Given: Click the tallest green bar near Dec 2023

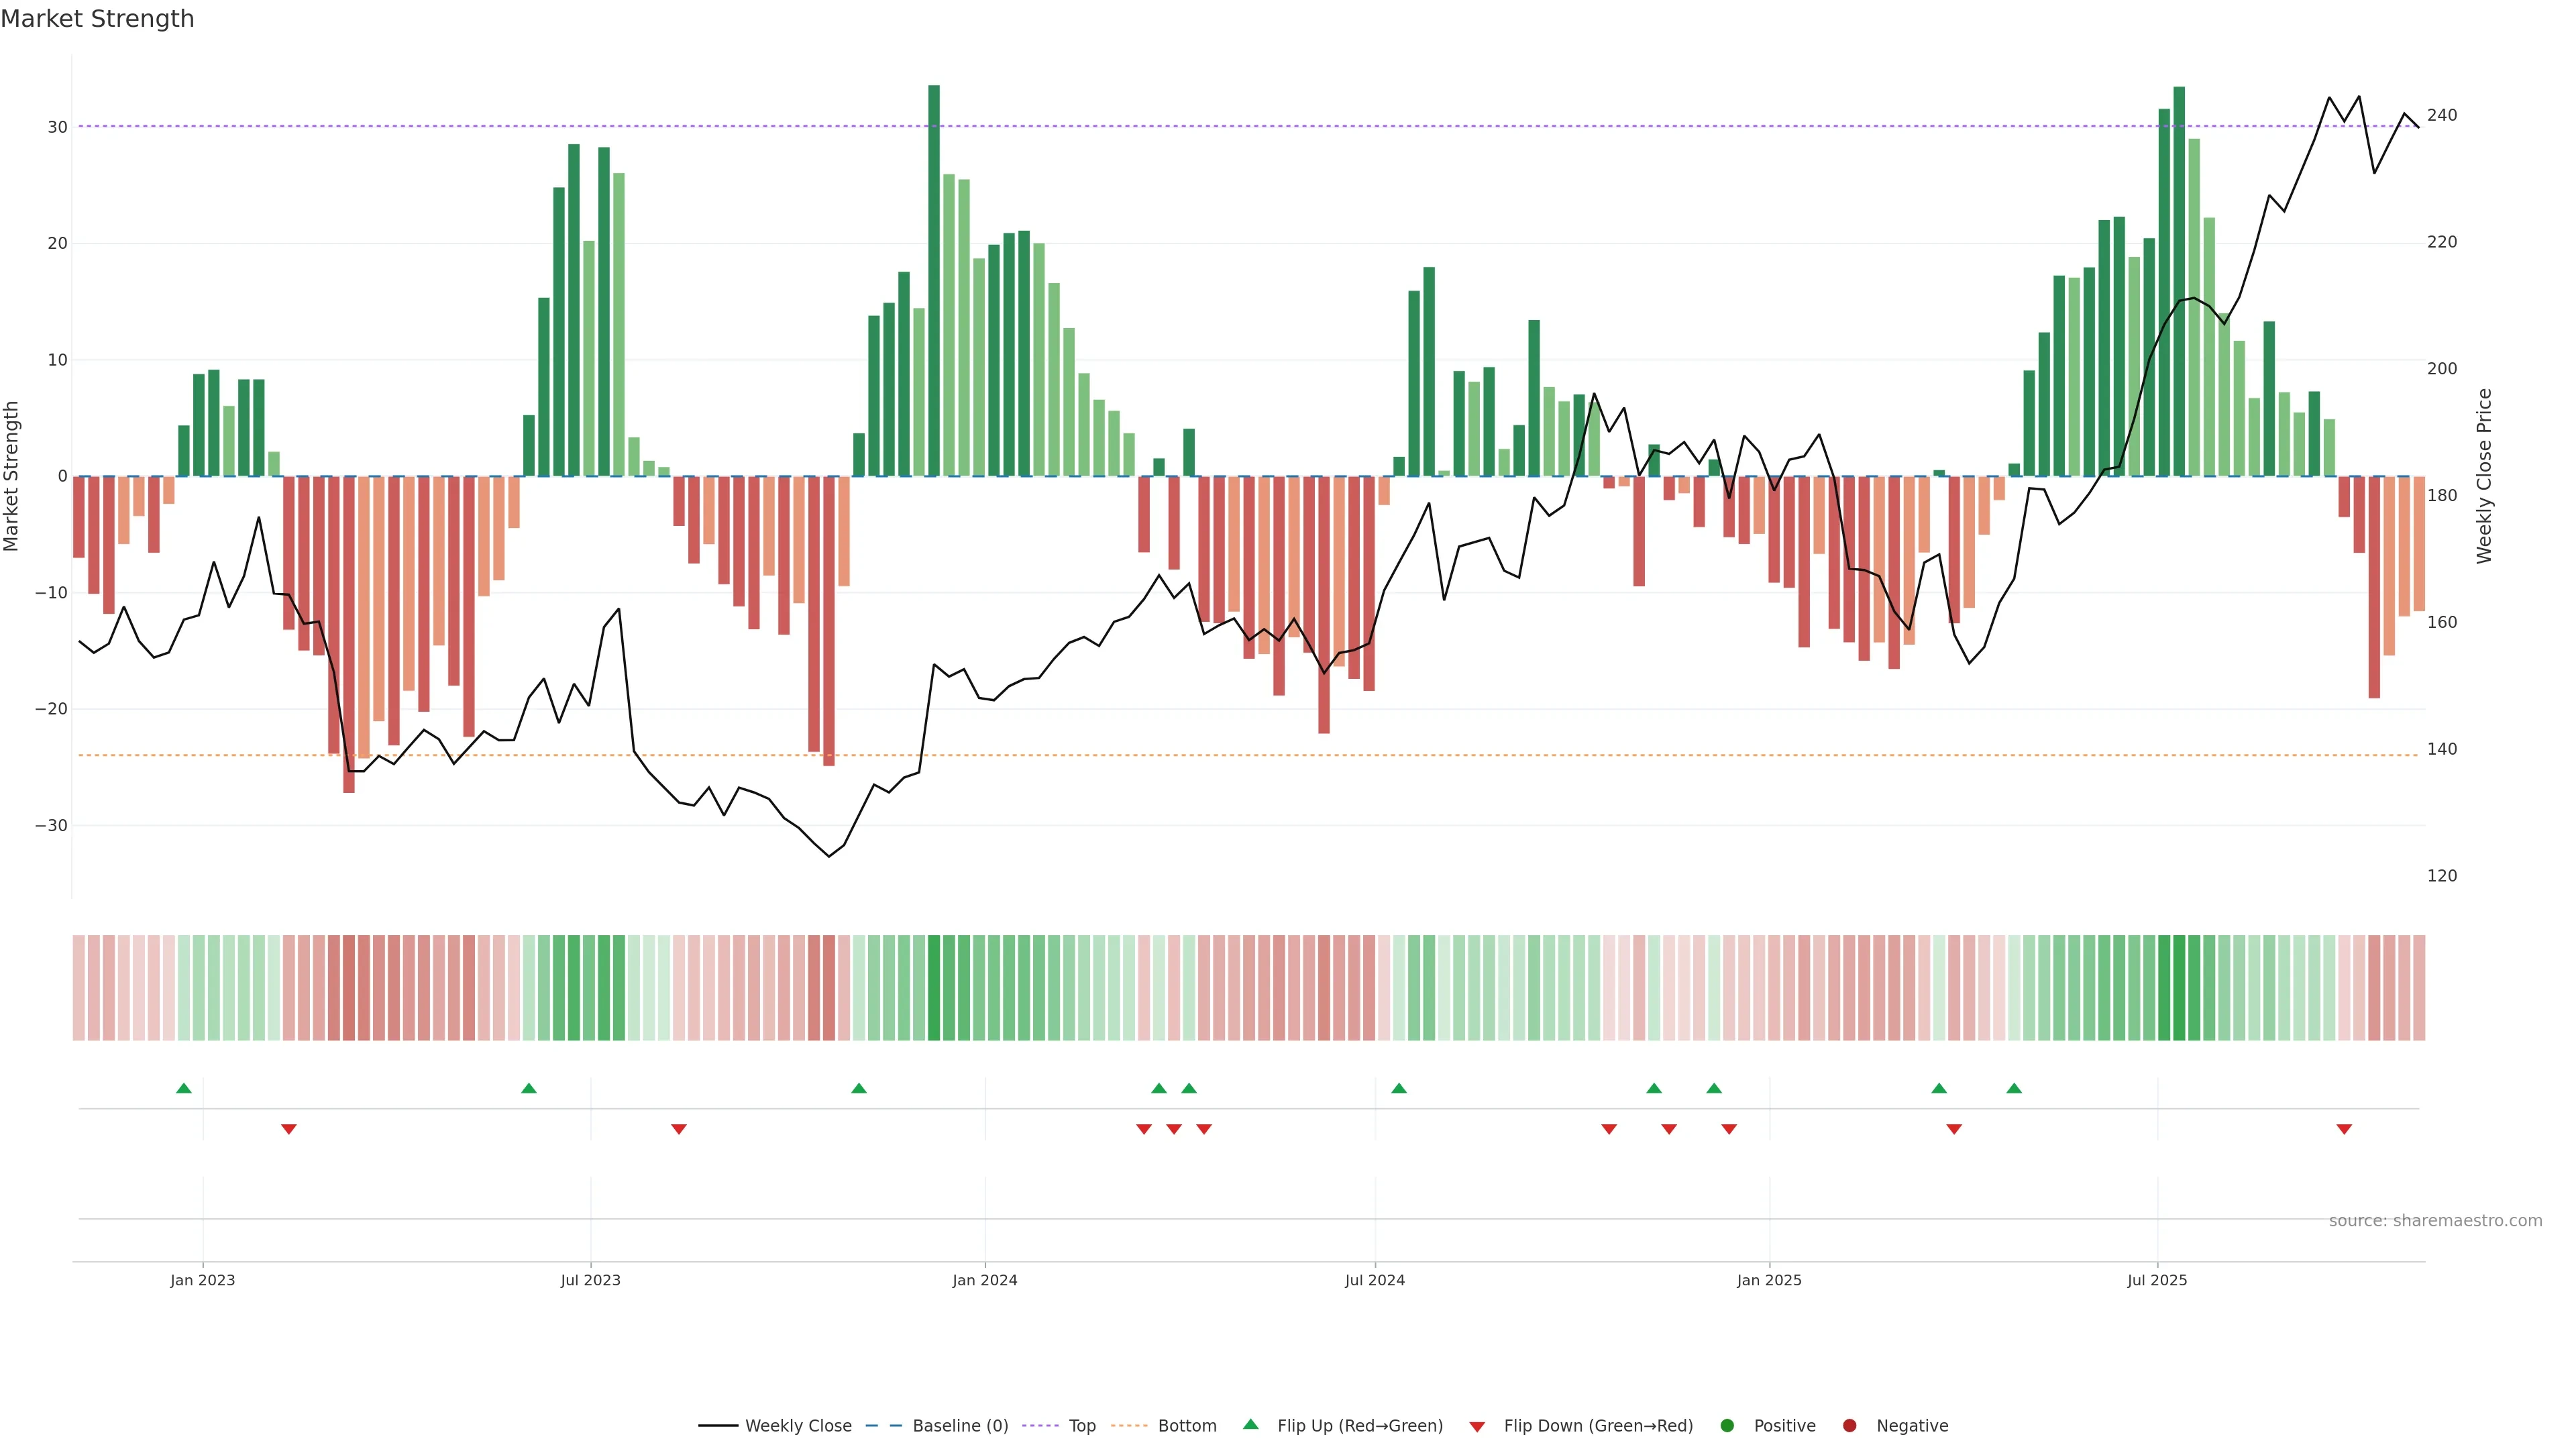Looking at the screenshot, I should click(934, 280).
